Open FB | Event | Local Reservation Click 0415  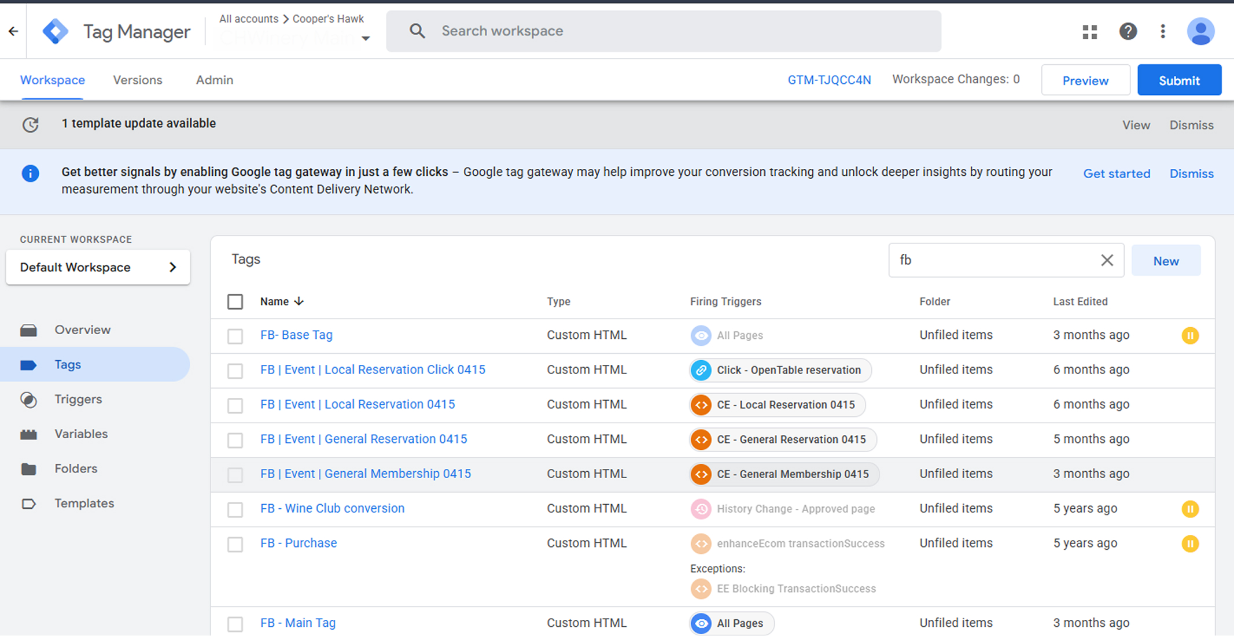[373, 369]
